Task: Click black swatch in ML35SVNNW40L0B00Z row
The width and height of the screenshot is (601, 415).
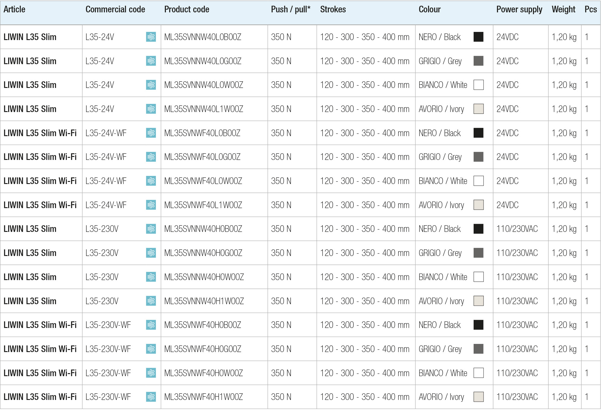Action: (478, 37)
